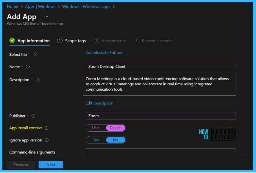Screen dimensions: 256x173
Task: Open the Home breadcrumb link
Action: coord(13,6)
